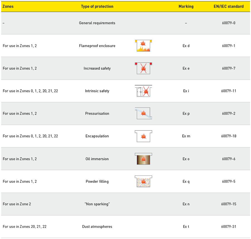Select the Ex d marking
251x239 pixels.
(x=186, y=46)
